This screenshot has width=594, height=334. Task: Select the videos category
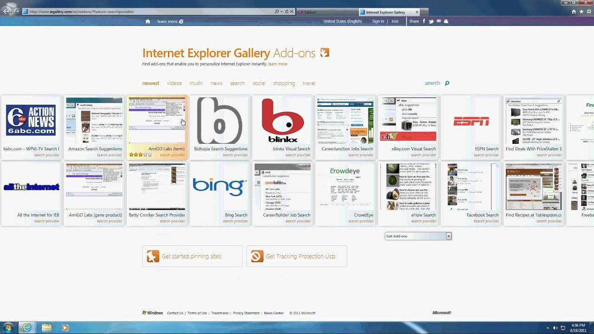[x=174, y=83]
